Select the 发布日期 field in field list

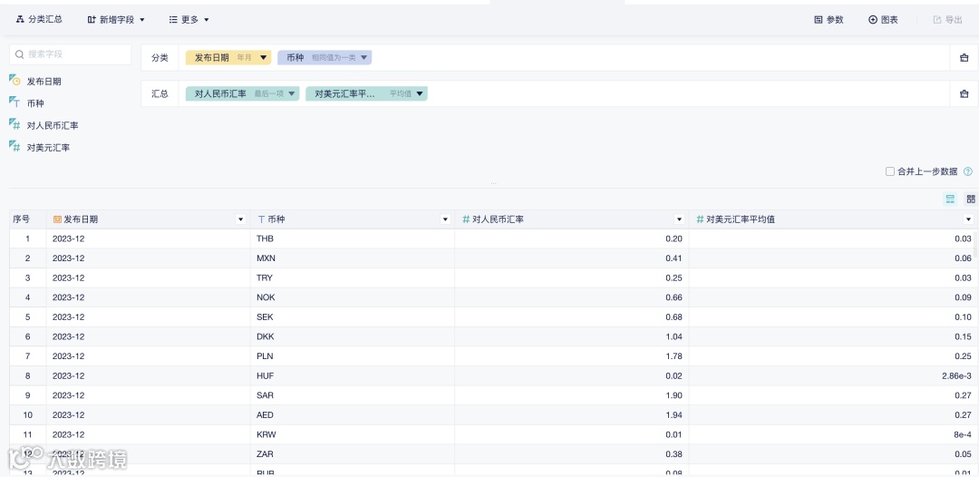pos(44,82)
